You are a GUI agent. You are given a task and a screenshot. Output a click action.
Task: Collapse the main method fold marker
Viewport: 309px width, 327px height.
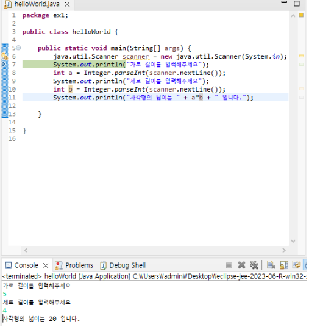coord(18,48)
